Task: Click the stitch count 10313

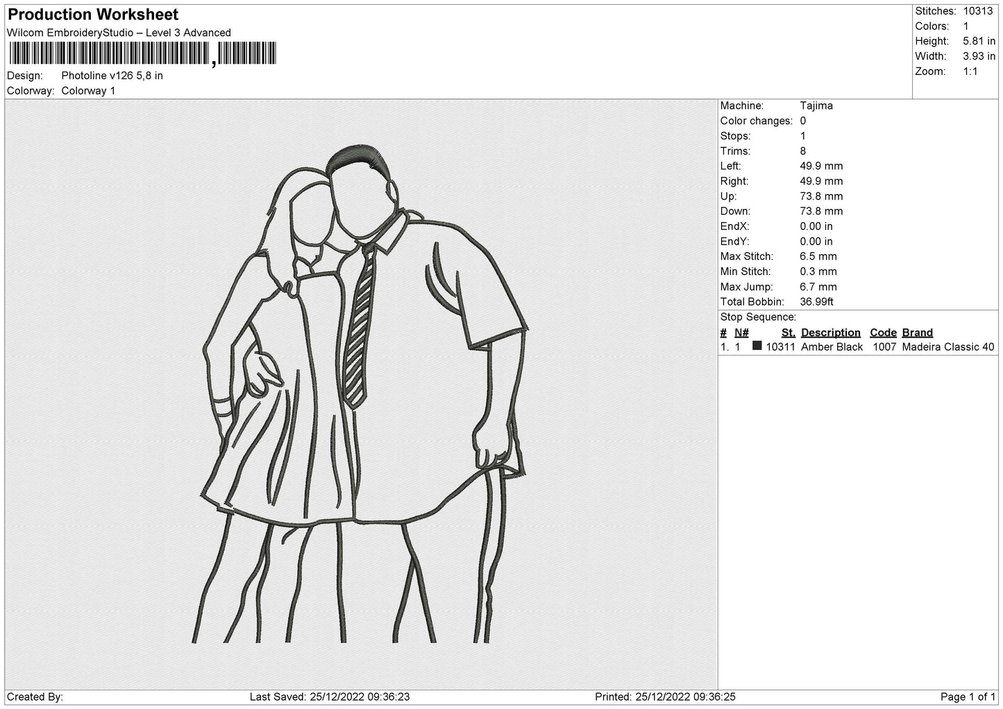Action: tap(978, 11)
